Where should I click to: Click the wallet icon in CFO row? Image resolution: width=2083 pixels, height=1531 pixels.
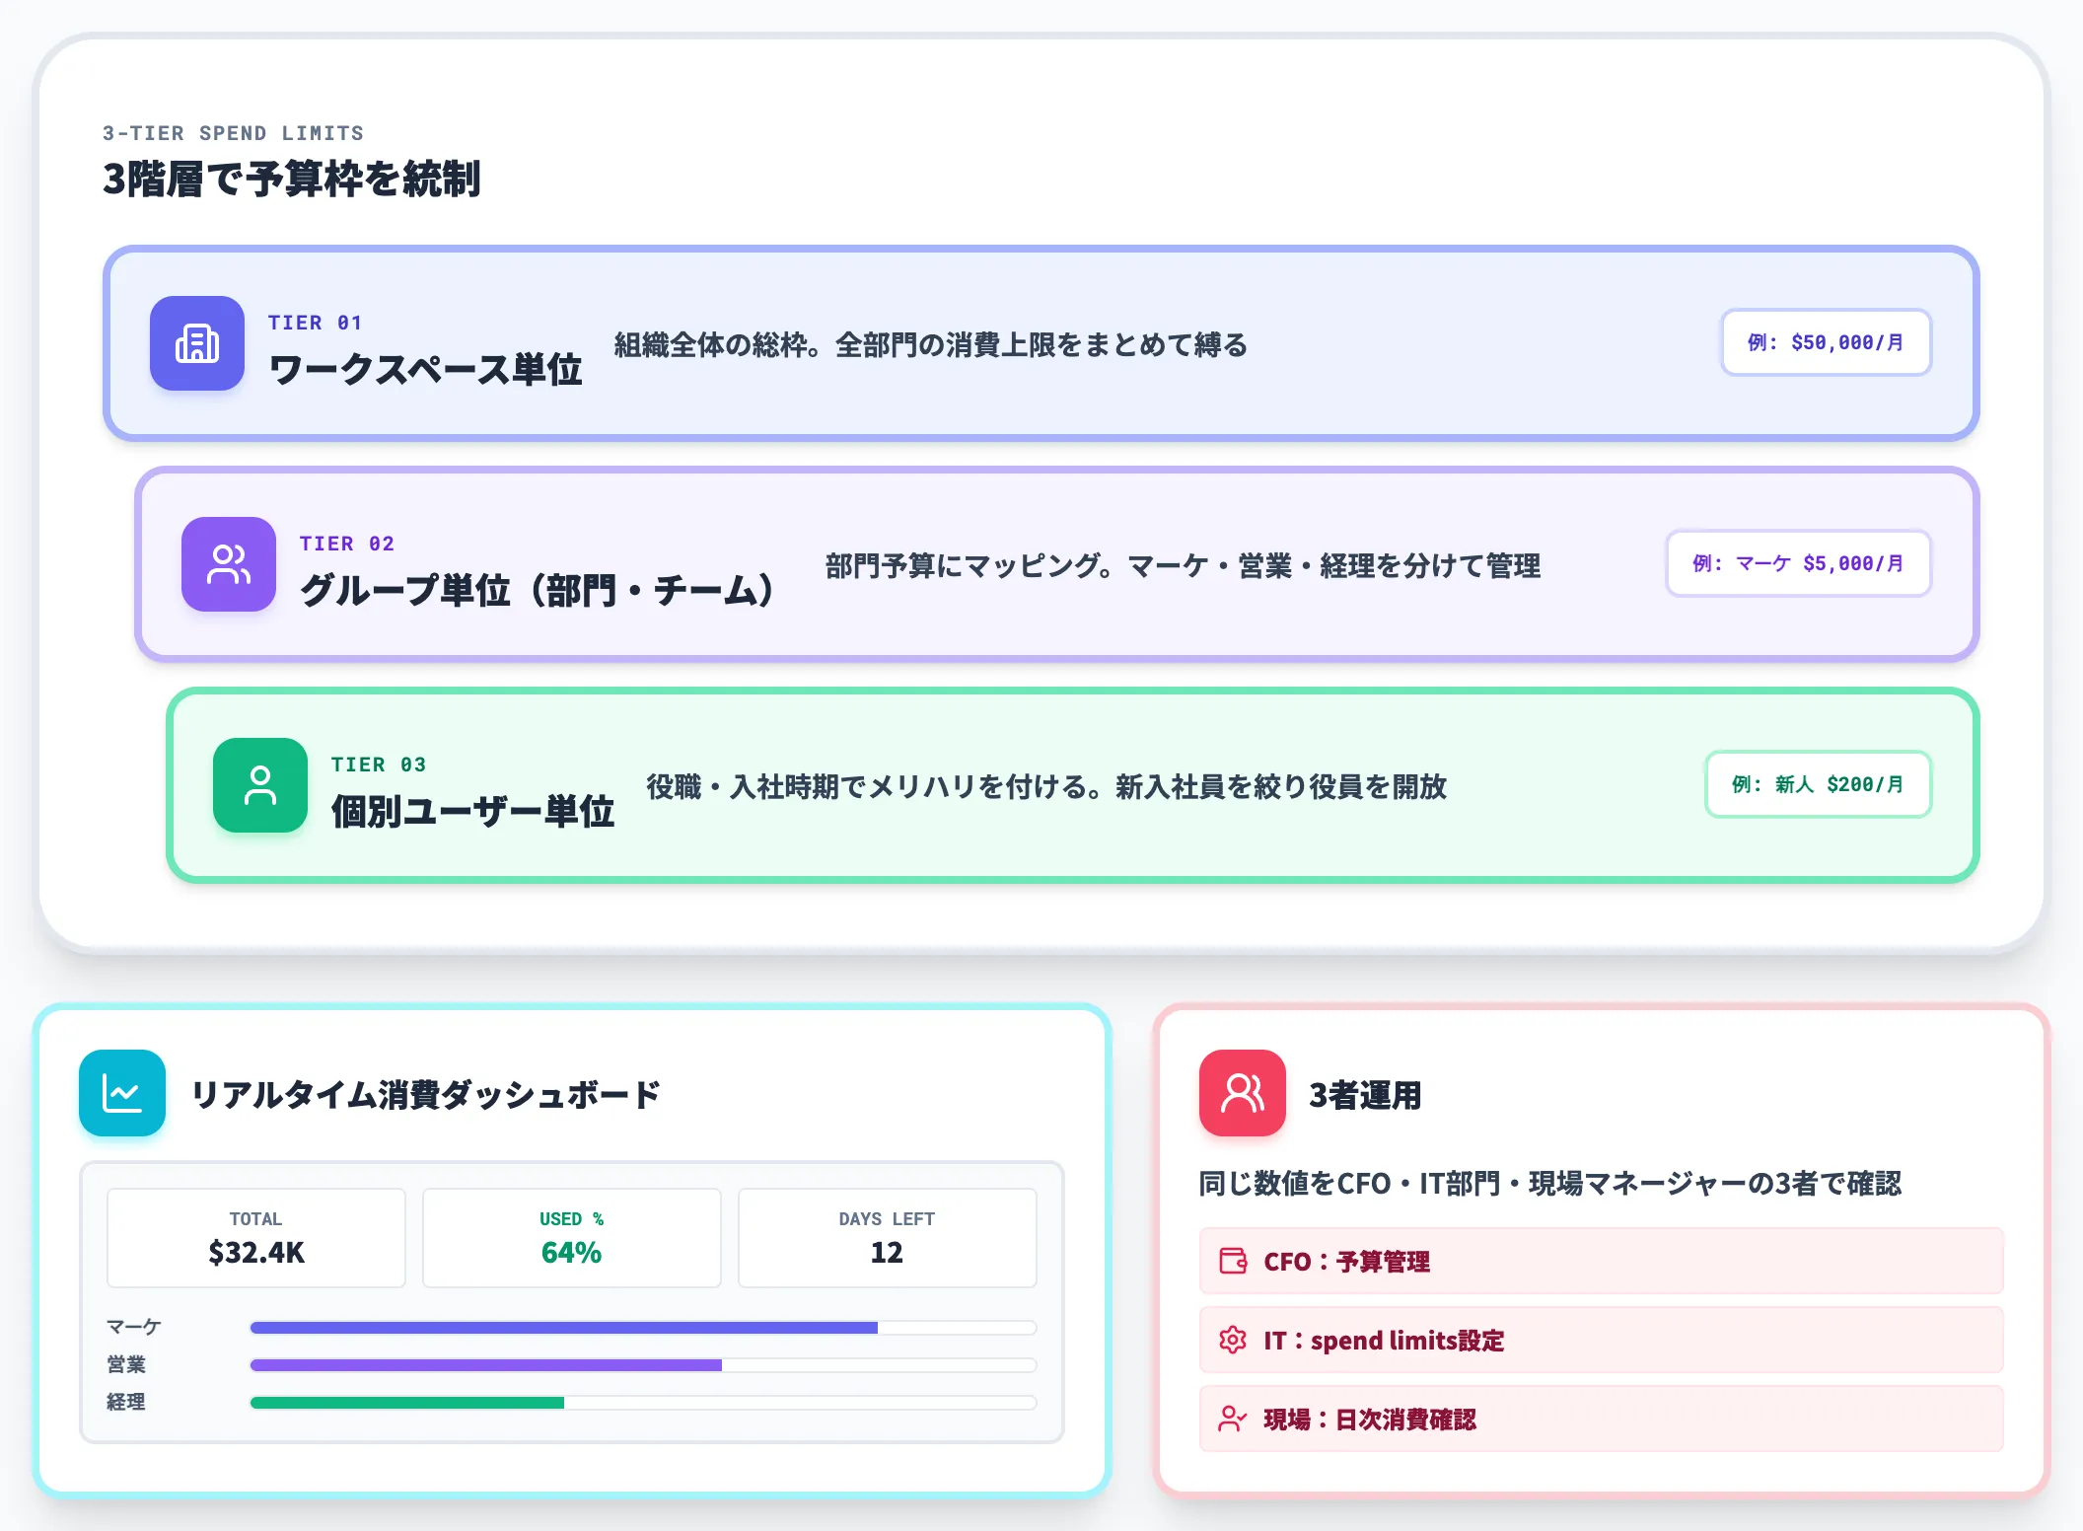point(1233,1261)
